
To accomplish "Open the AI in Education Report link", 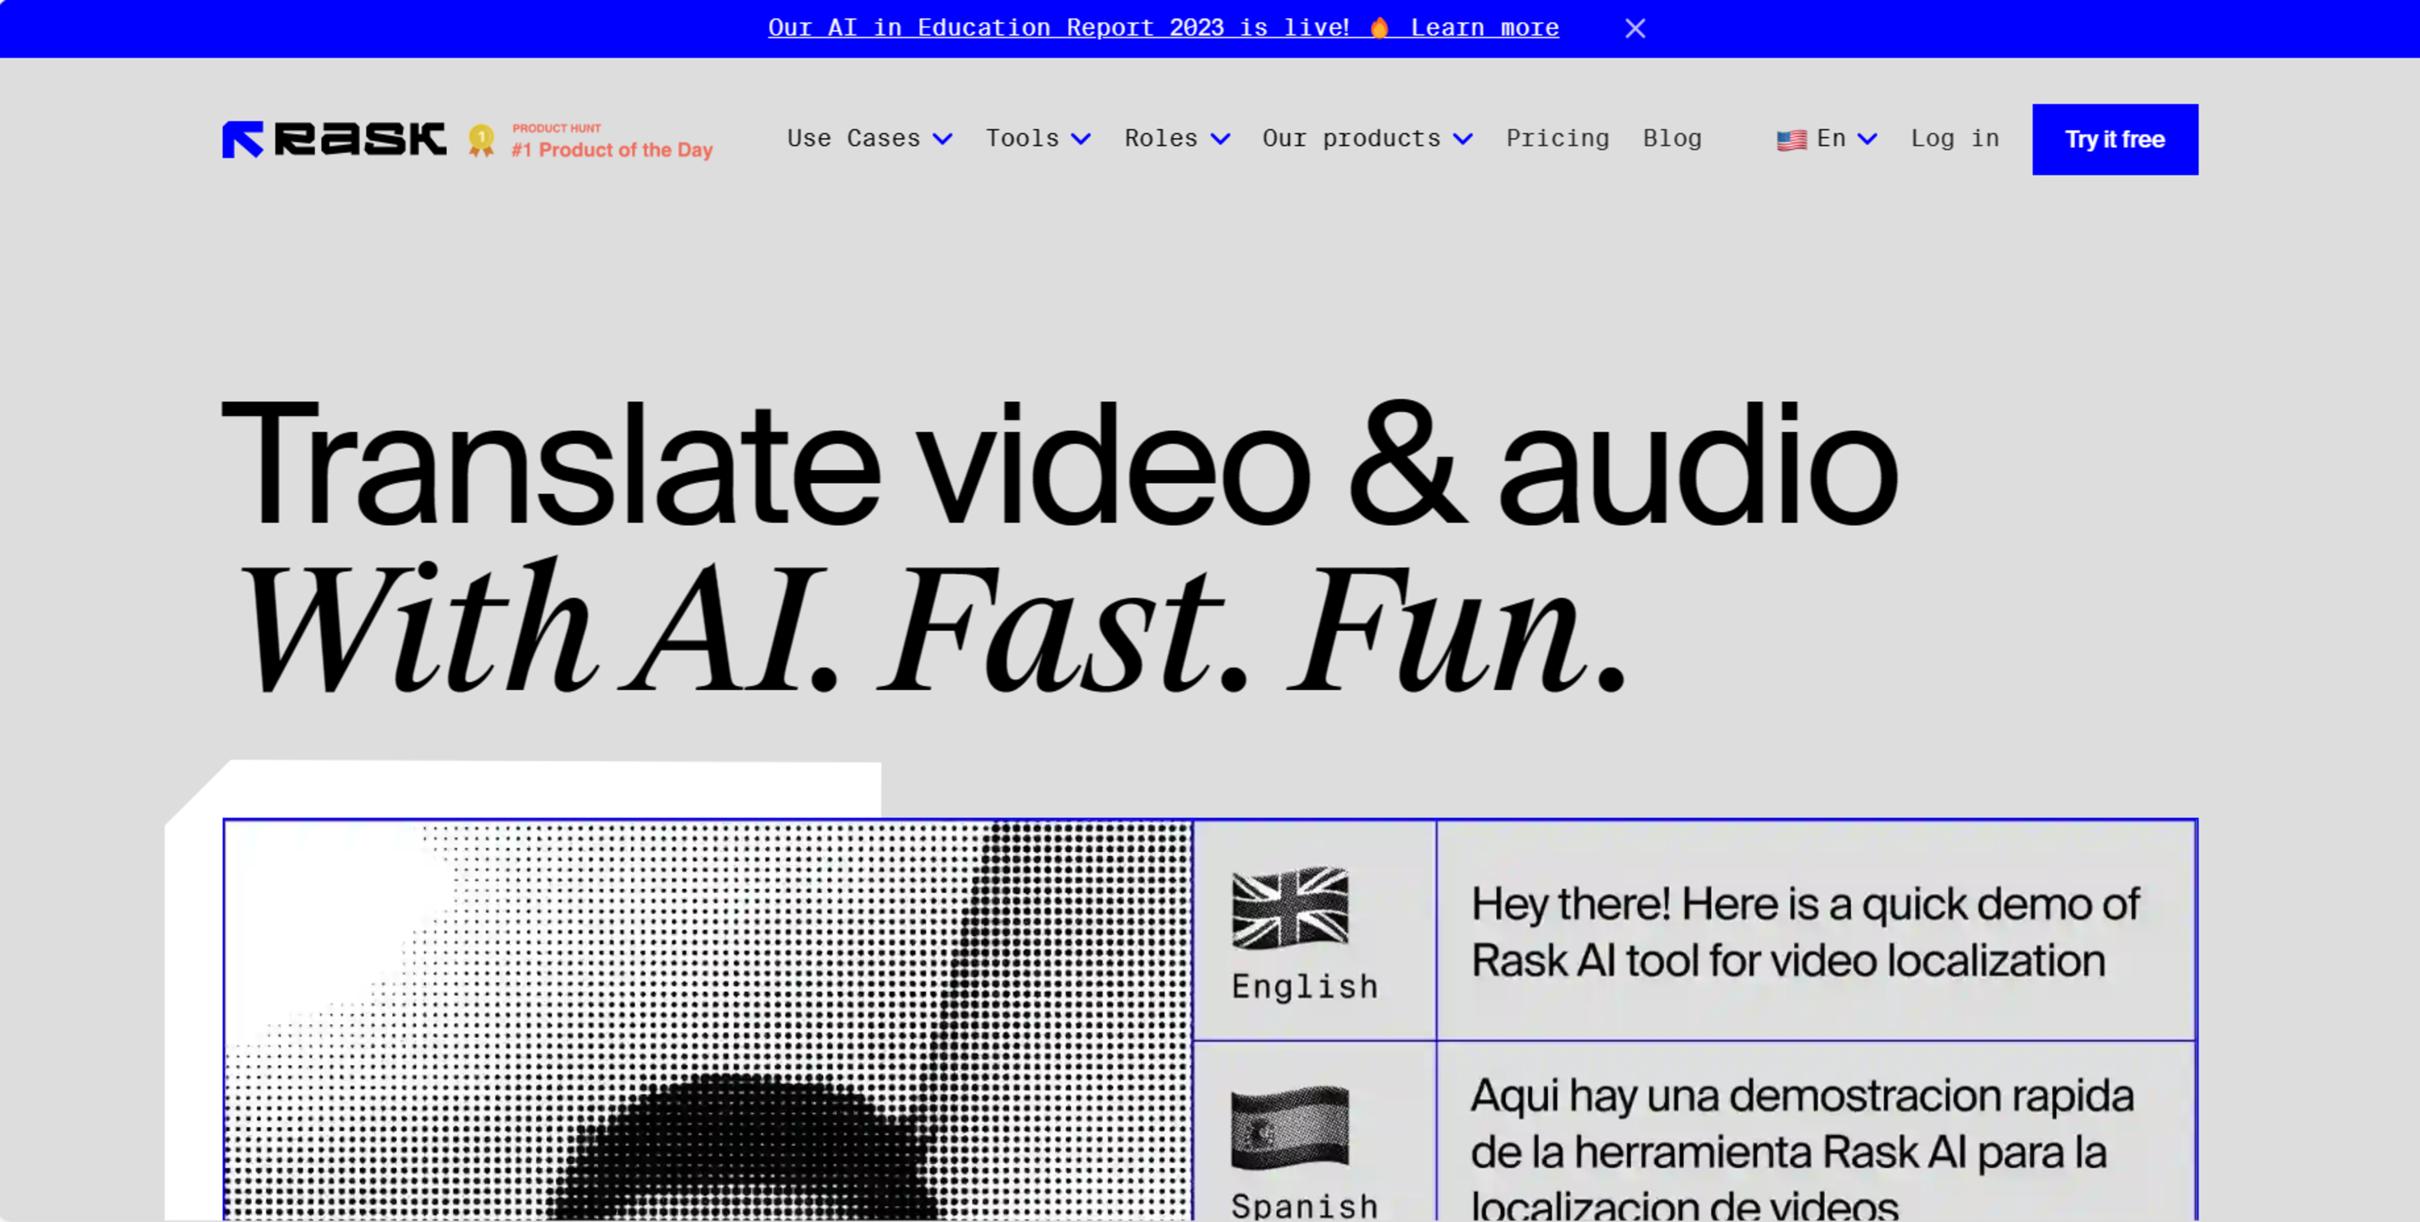I will coord(1163,28).
